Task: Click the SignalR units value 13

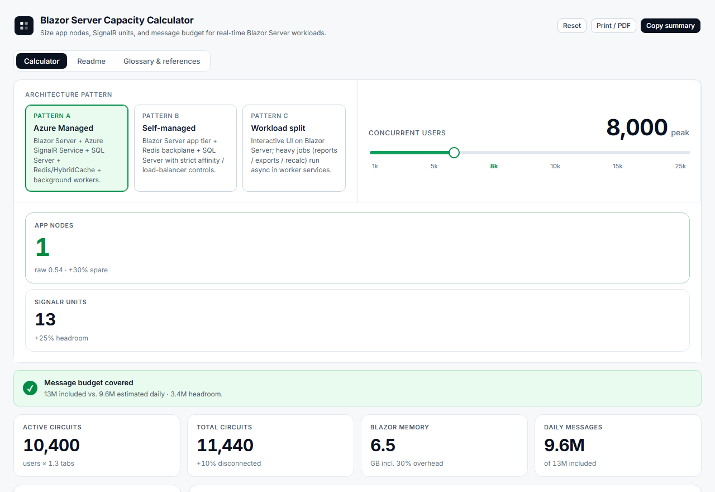Action: (x=45, y=319)
